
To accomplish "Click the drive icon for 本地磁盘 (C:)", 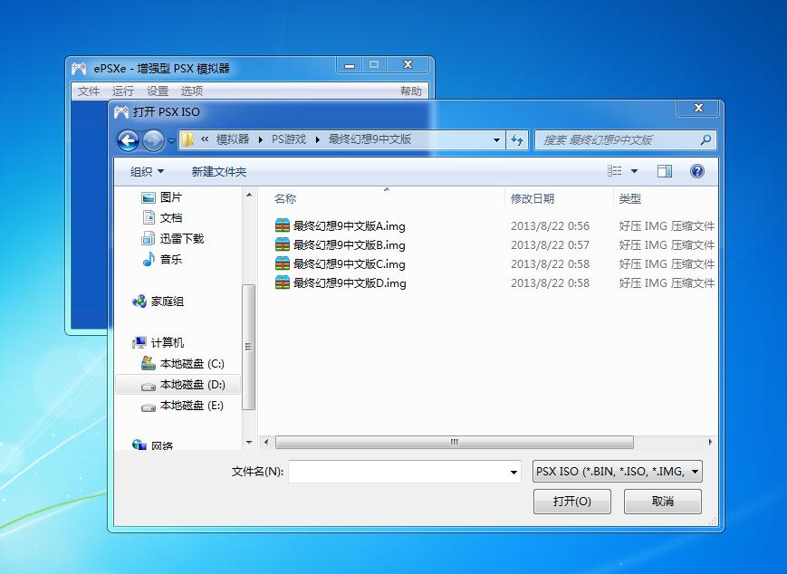I will [x=148, y=363].
